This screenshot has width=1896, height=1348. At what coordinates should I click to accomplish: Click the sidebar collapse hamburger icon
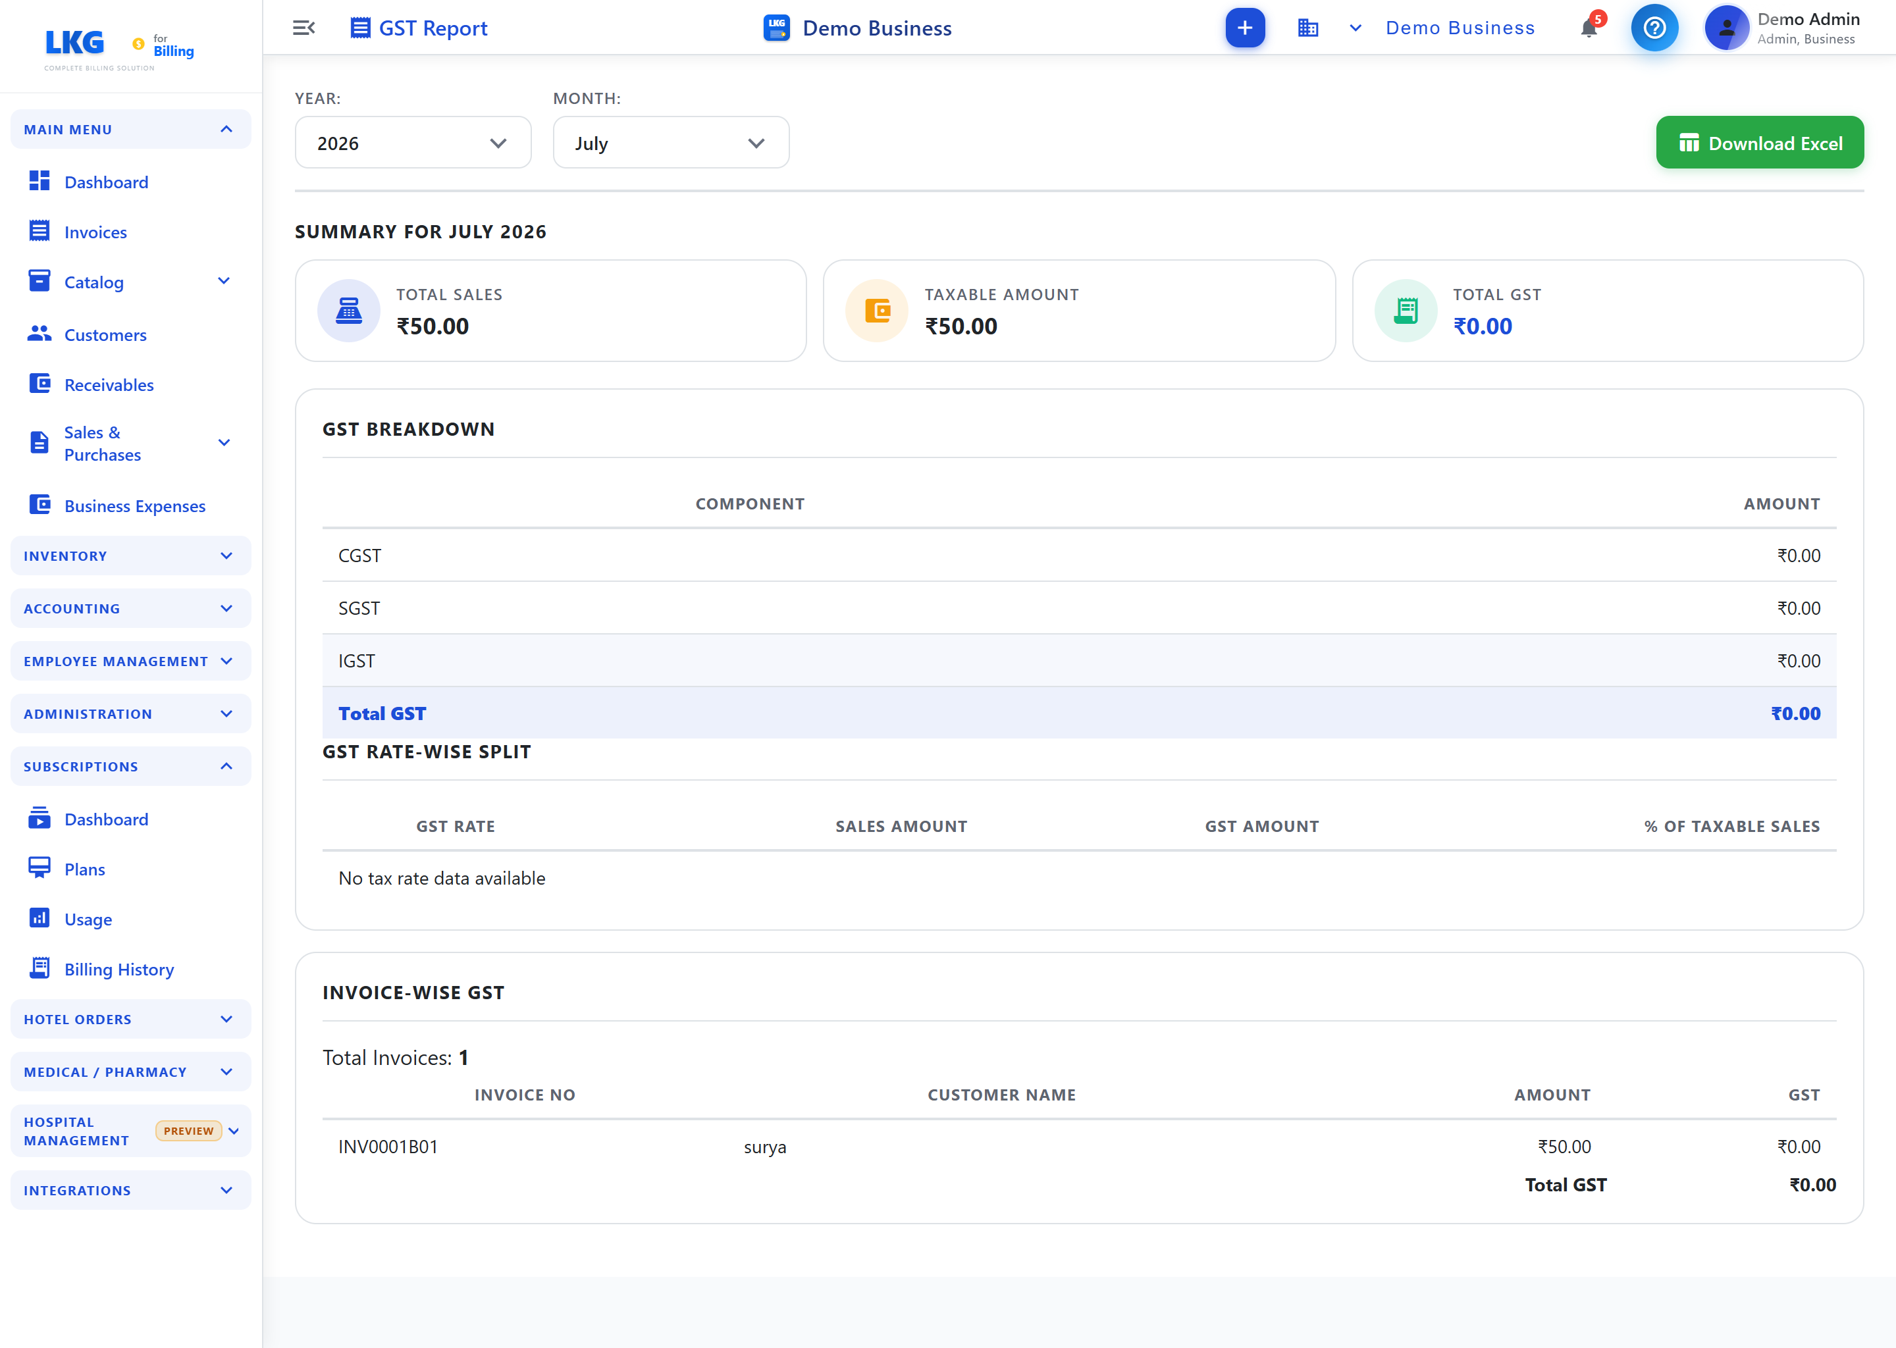(x=304, y=28)
